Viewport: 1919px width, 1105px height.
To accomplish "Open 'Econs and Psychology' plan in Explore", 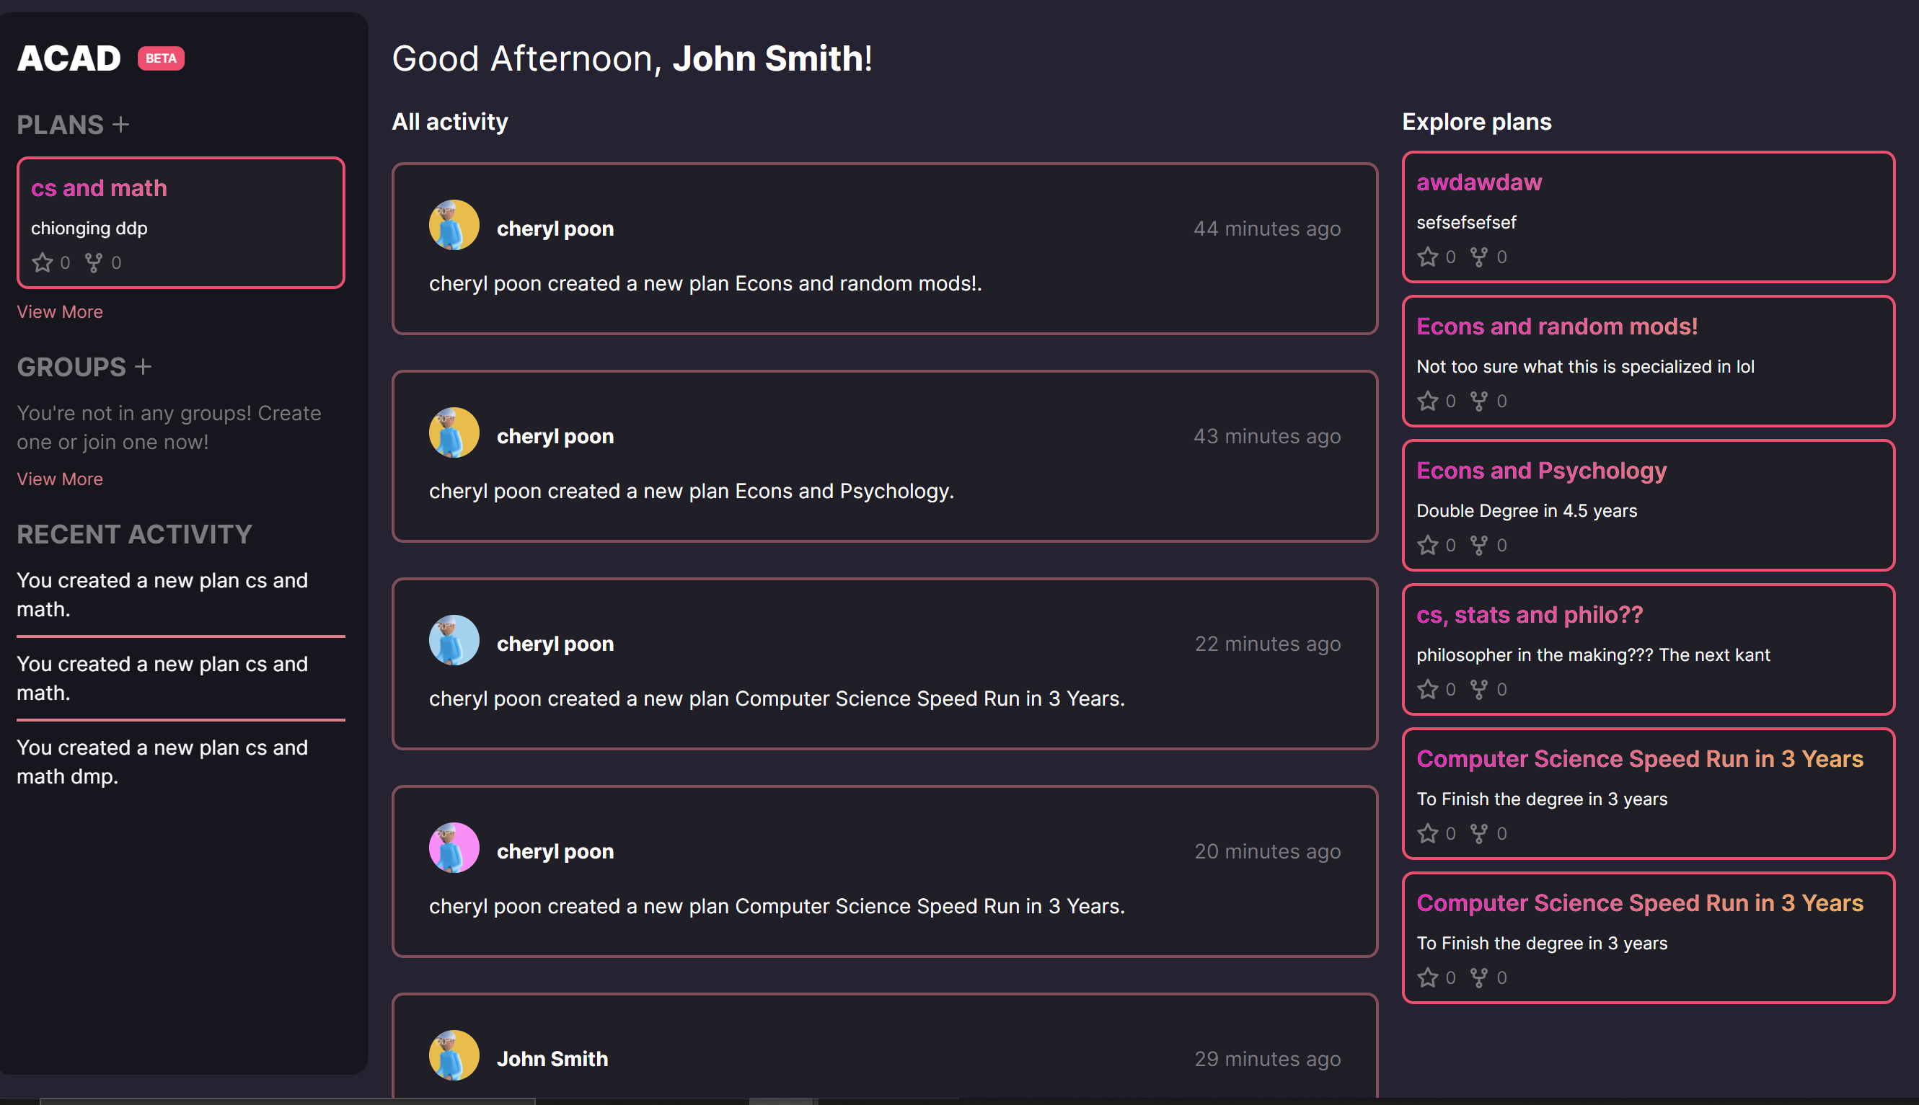I will 1541,471.
